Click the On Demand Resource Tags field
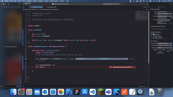 (161, 29)
